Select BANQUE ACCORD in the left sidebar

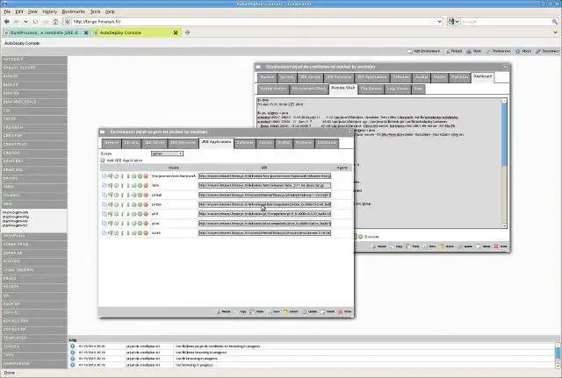tap(34, 68)
